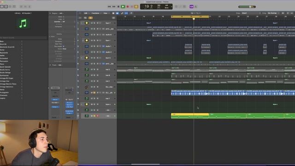Toggle the yellow global tracks button

click(90, 18)
